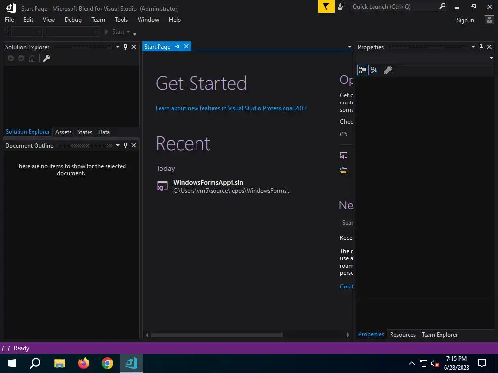498x373 pixels.
Task: Open Windows taskbar search
Action: [x=35, y=363]
